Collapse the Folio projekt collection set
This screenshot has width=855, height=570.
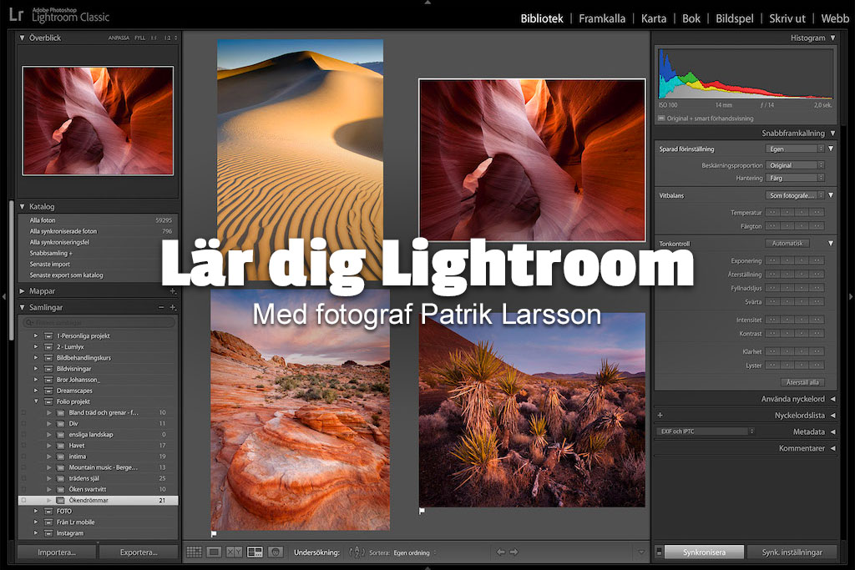[36, 401]
